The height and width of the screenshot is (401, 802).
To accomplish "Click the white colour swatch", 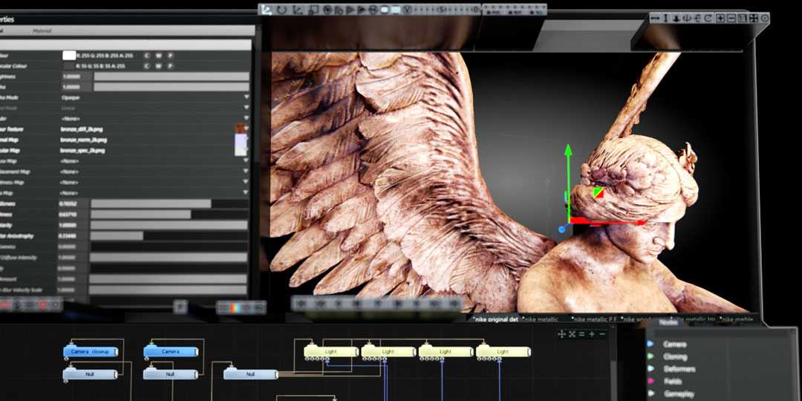I will 70,56.
